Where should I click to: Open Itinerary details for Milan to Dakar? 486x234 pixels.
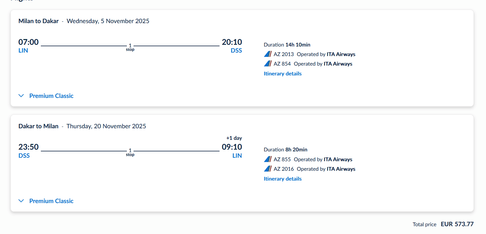coord(282,74)
